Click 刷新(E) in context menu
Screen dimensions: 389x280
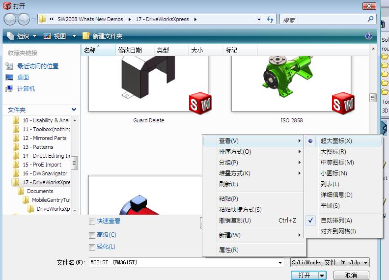tap(253, 184)
